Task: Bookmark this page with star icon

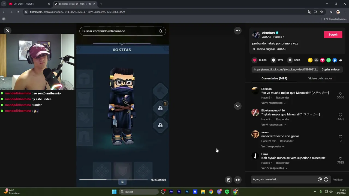Action: pos(322,12)
